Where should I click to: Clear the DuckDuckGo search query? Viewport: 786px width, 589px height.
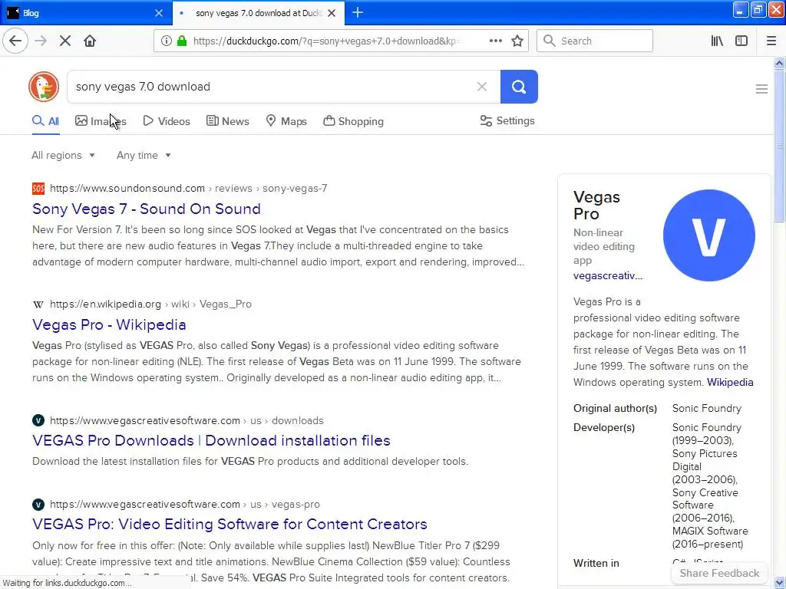coord(482,87)
